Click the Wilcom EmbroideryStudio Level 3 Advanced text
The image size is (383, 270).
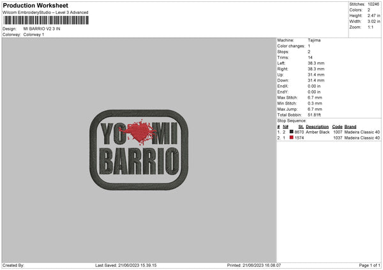pyautogui.click(x=45, y=13)
